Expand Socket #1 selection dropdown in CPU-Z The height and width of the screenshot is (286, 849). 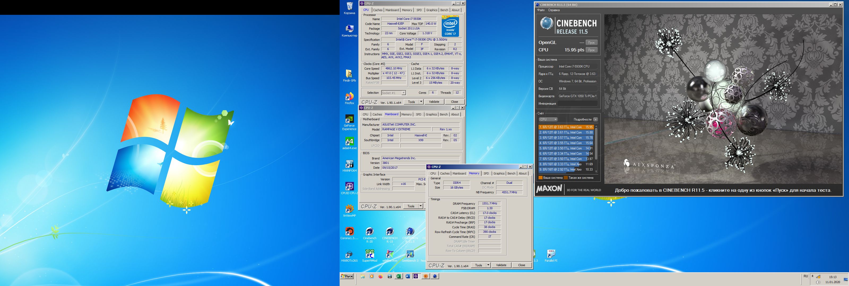point(403,93)
